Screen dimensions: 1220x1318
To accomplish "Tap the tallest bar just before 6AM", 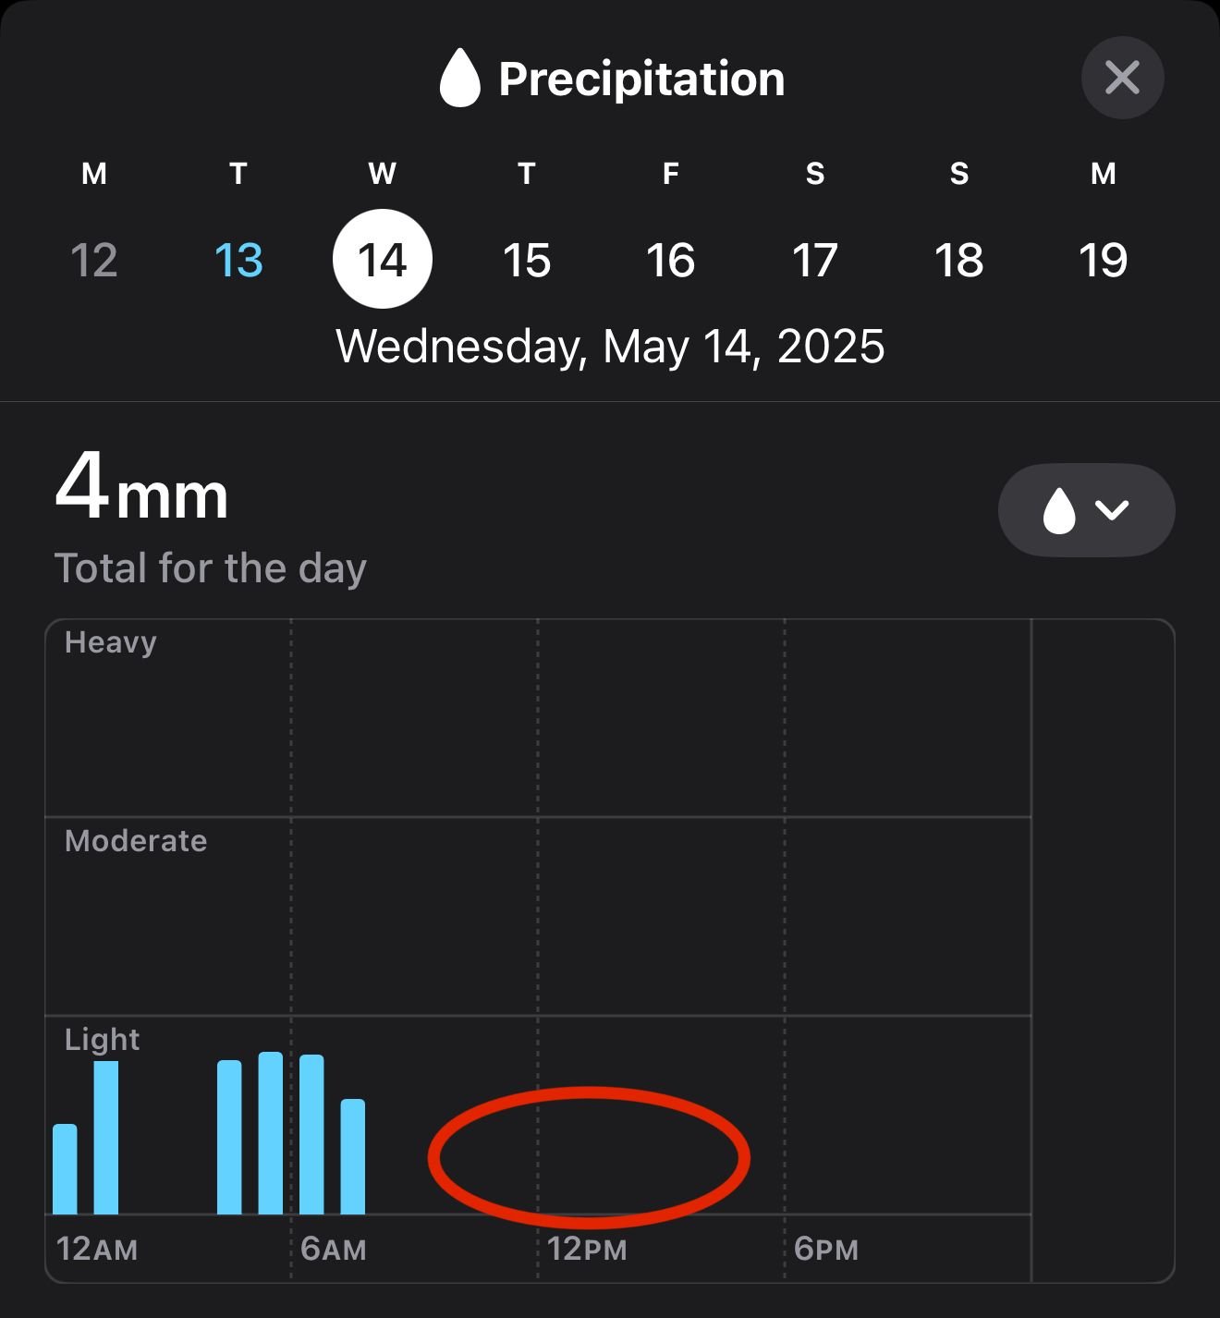I will 271,1133.
